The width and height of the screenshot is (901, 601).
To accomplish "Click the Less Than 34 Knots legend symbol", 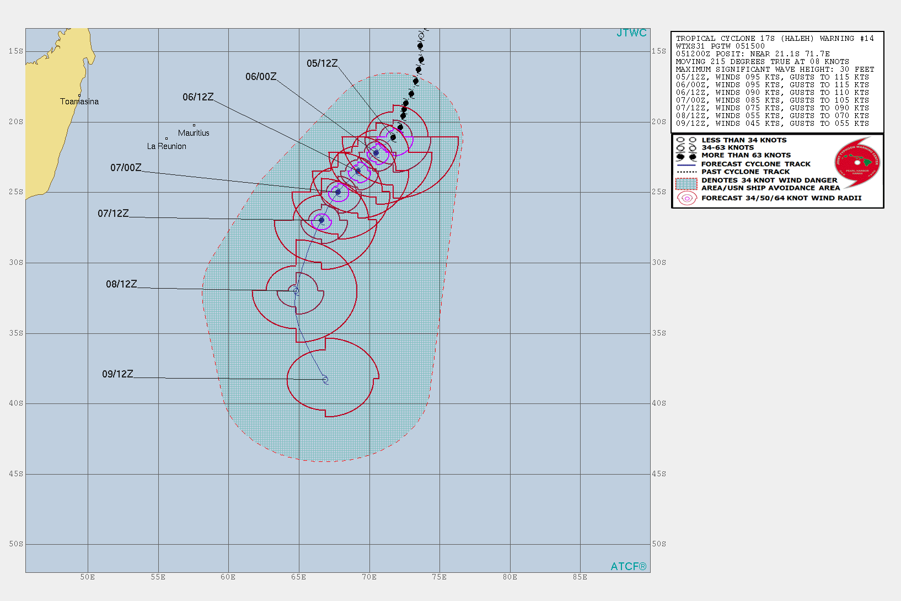I will coord(687,140).
